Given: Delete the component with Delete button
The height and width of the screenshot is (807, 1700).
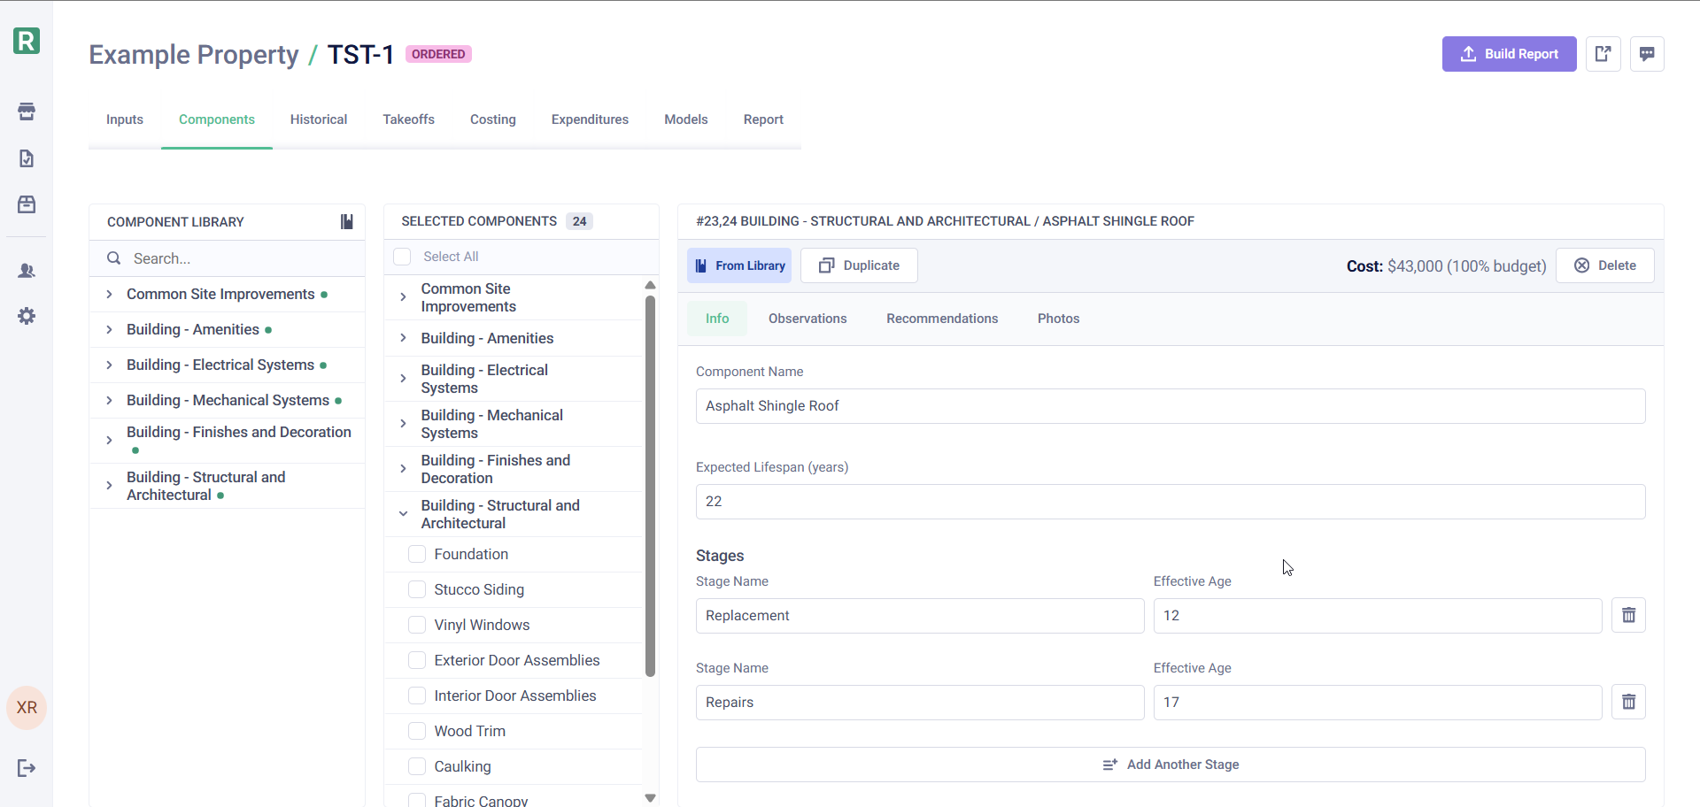Looking at the screenshot, I should [1605, 265].
